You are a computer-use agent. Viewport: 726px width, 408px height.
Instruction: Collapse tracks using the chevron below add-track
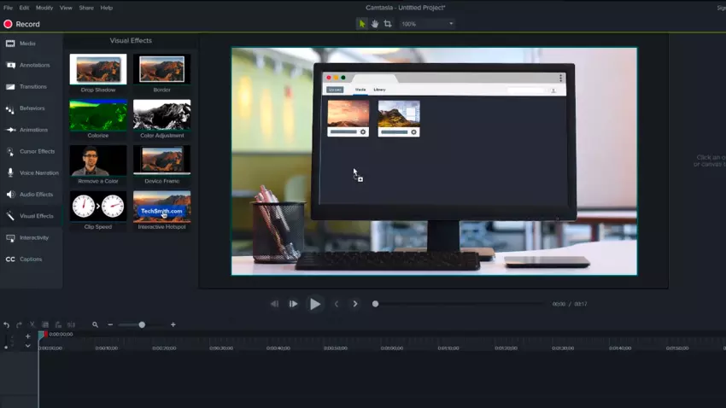27,346
